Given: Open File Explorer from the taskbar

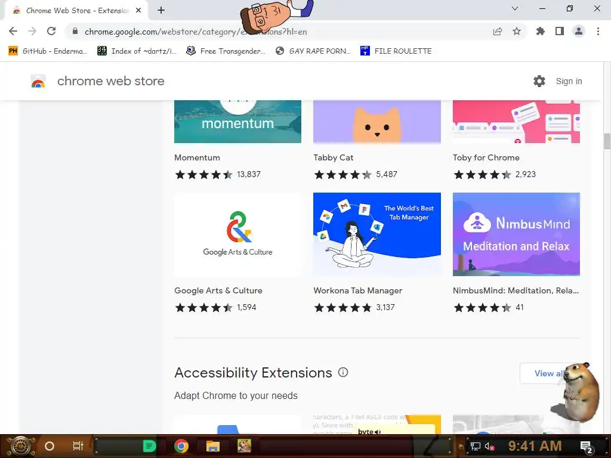Looking at the screenshot, I should pyautogui.click(x=213, y=446).
